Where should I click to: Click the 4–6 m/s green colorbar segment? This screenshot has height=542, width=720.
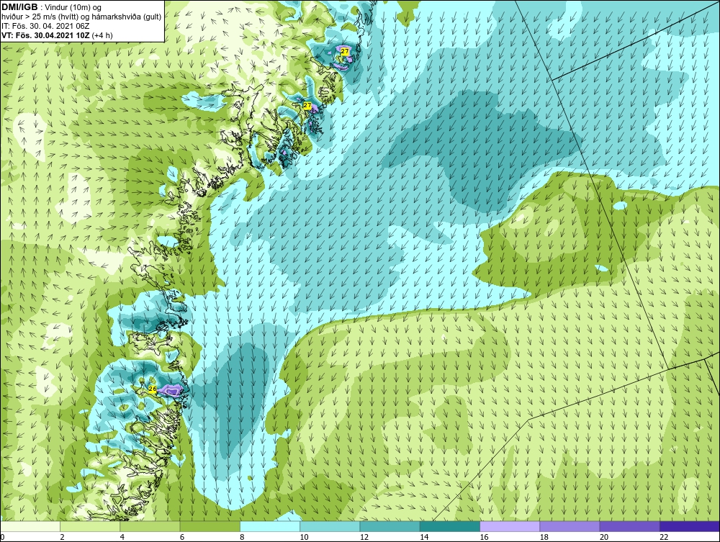[150, 526]
